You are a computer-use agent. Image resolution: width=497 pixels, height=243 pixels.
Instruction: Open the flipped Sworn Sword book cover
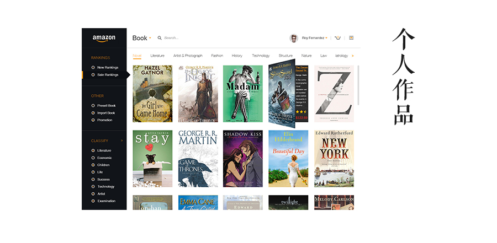click(x=282, y=93)
